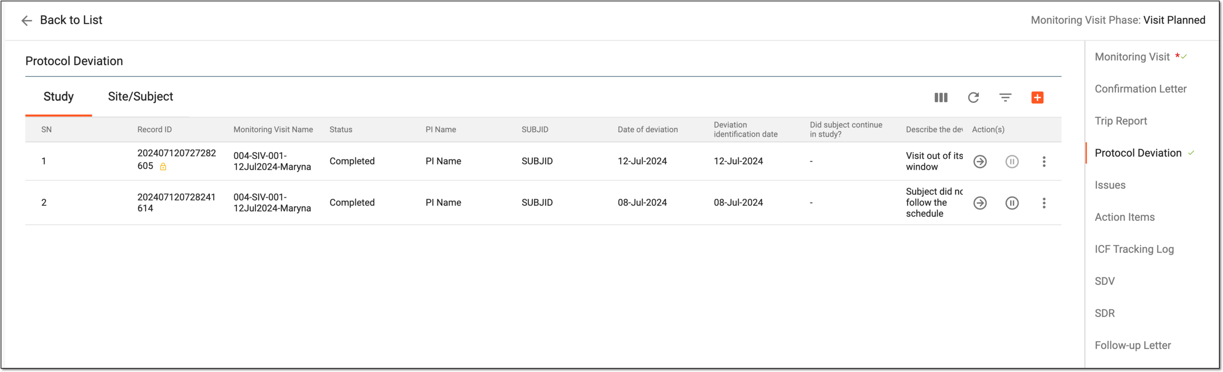Open Issues section
The image size is (1223, 372).
tap(1110, 185)
